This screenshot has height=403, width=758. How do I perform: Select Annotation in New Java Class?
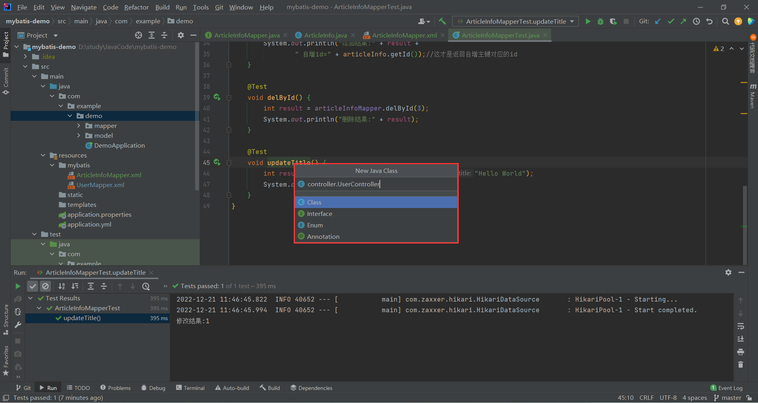[x=376, y=236]
